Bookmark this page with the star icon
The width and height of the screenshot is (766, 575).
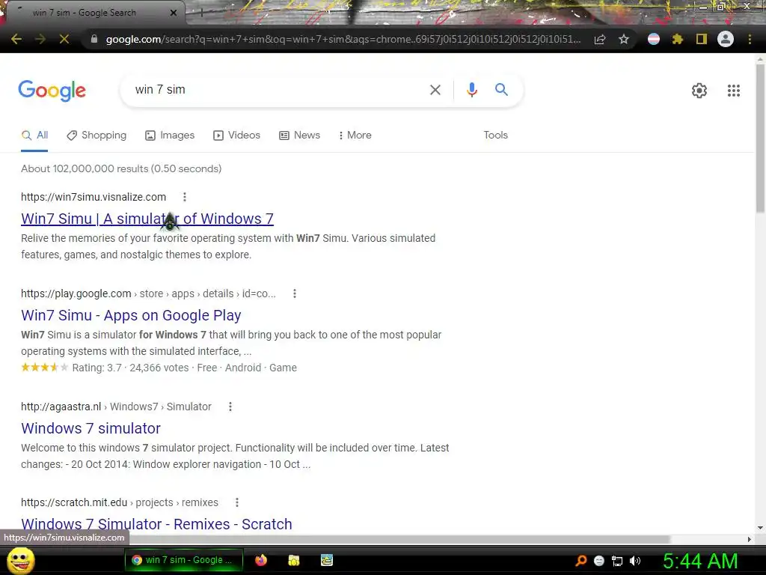click(624, 39)
